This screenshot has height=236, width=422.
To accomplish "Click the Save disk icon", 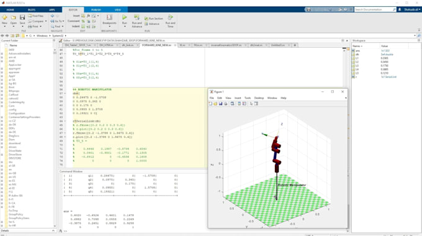I will pos(22,18).
